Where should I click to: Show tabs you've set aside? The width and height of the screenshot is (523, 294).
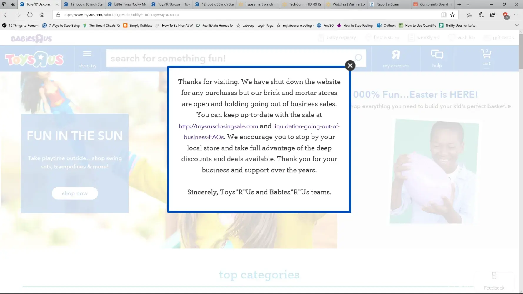(4, 4)
